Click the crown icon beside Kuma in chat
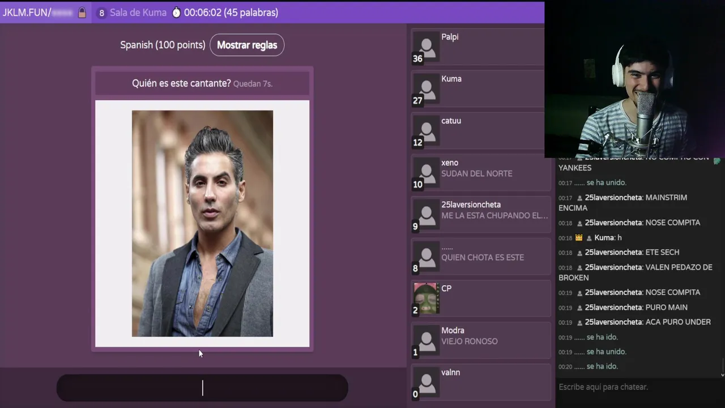This screenshot has height=408, width=725. (x=579, y=237)
